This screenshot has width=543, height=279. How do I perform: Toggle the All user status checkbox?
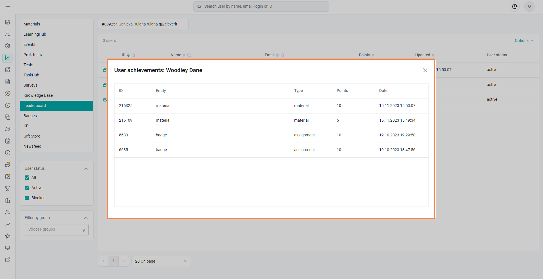point(27,178)
